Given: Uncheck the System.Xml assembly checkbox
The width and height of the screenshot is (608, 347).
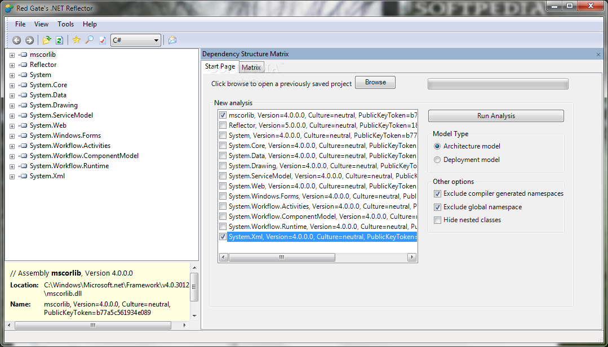Looking at the screenshot, I should [x=223, y=236].
